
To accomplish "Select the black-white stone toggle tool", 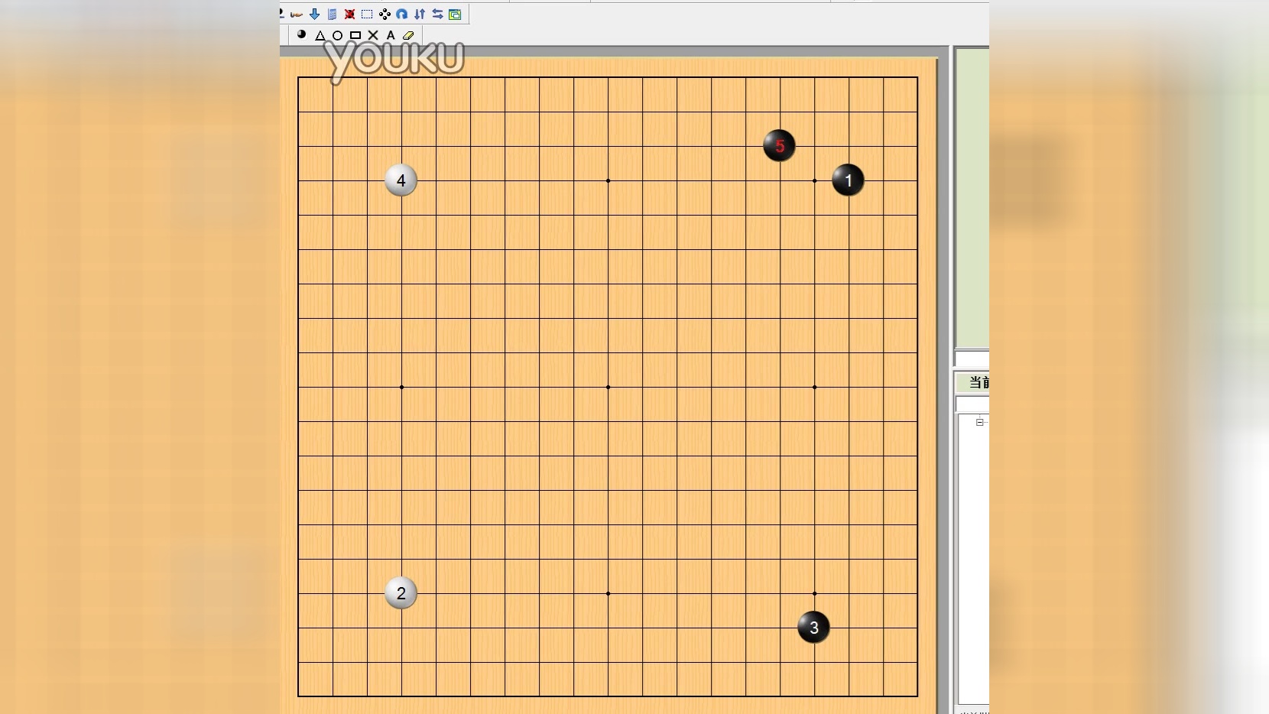I will 301,34.
